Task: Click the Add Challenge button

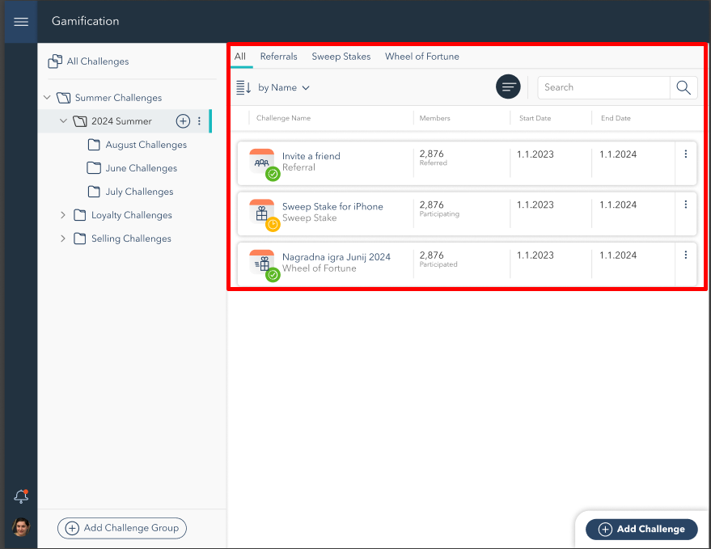Action: click(641, 529)
